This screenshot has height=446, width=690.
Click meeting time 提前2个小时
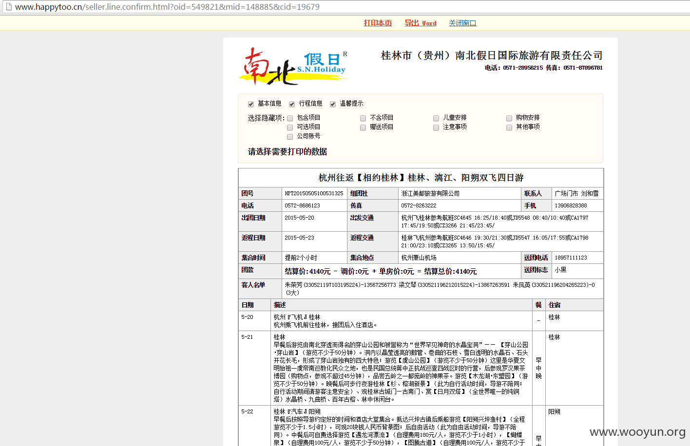pyautogui.click(x=301, y=258)
